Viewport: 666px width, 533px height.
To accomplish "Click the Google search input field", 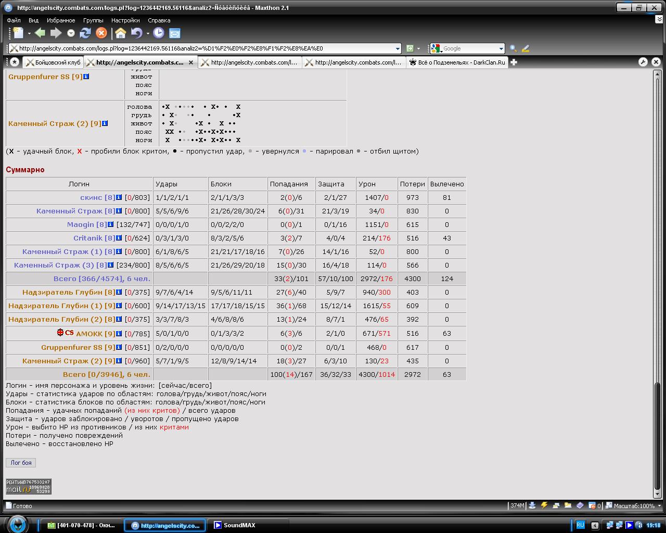I will click(470, 48).
